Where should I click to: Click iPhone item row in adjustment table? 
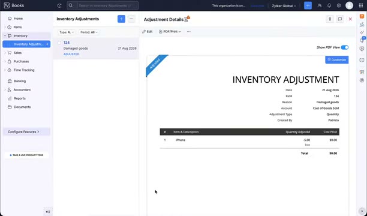pos(249,142)
